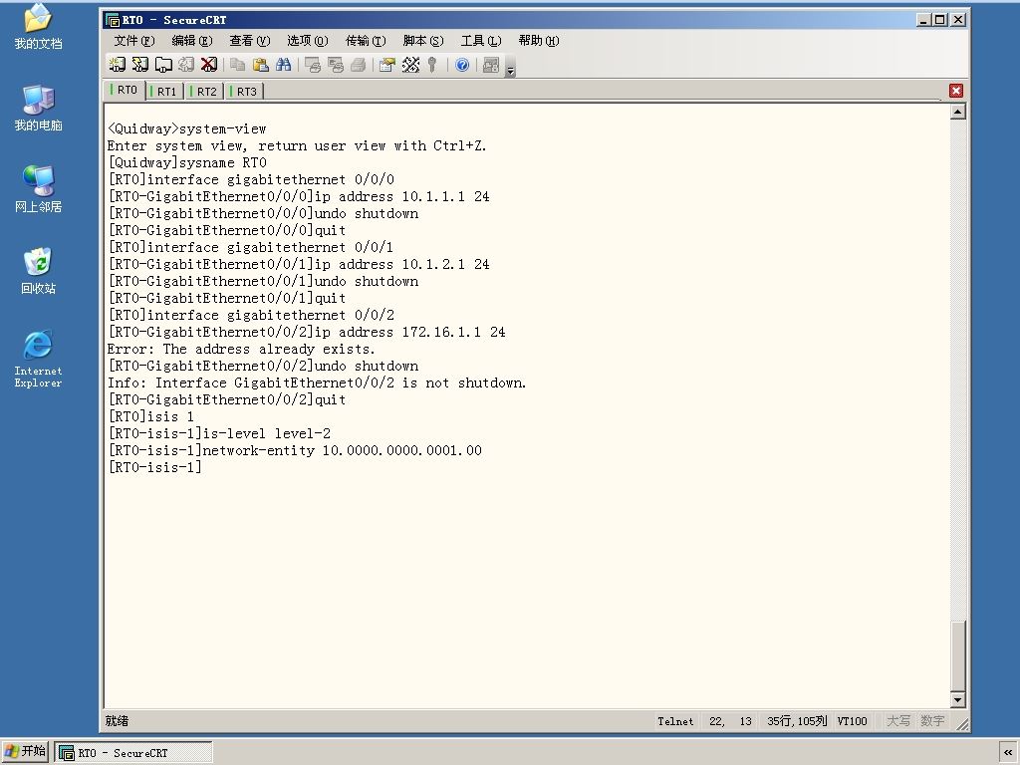This screenshot has height=765, width=1020.
Task: Switch to the RT3 session tab
Action: [245, 91]
